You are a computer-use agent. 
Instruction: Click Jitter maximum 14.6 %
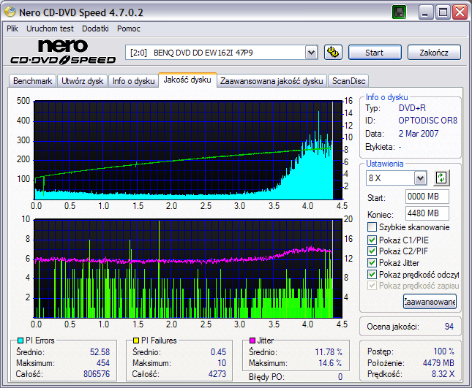[330, 363]
